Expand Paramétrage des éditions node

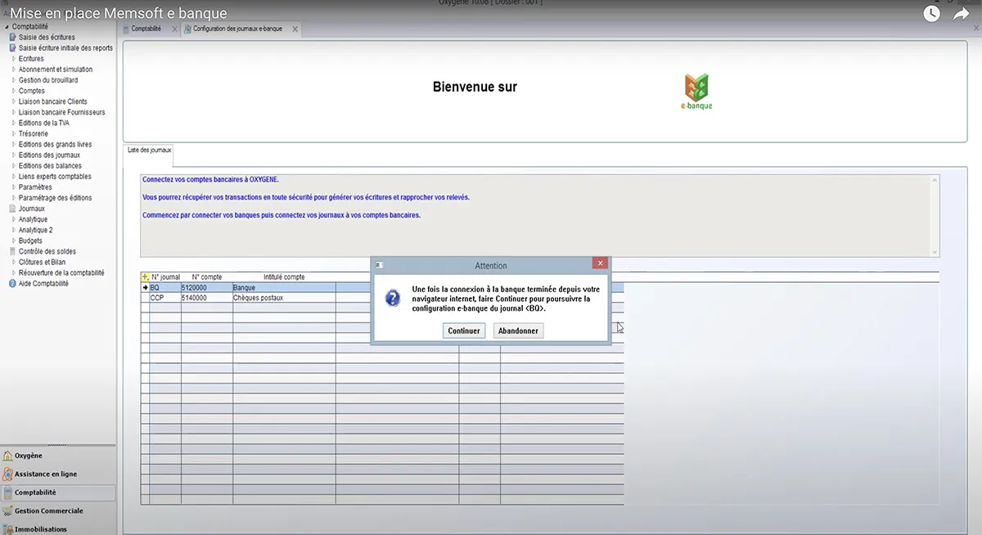[14, 198]
